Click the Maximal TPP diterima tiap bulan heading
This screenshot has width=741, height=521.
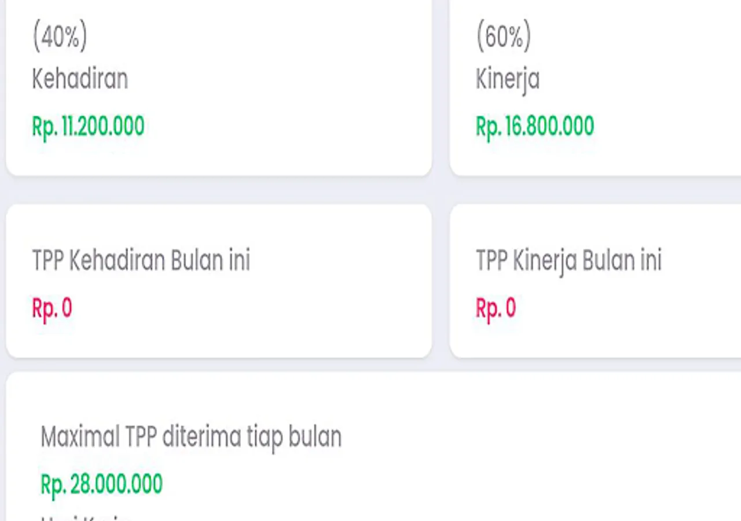[x=191, y=437]
